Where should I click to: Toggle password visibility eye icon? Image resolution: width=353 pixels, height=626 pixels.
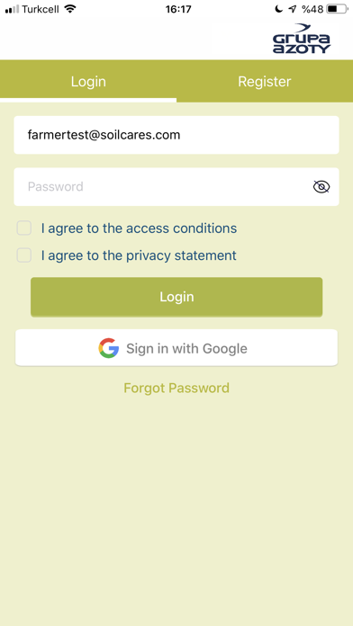321,187
